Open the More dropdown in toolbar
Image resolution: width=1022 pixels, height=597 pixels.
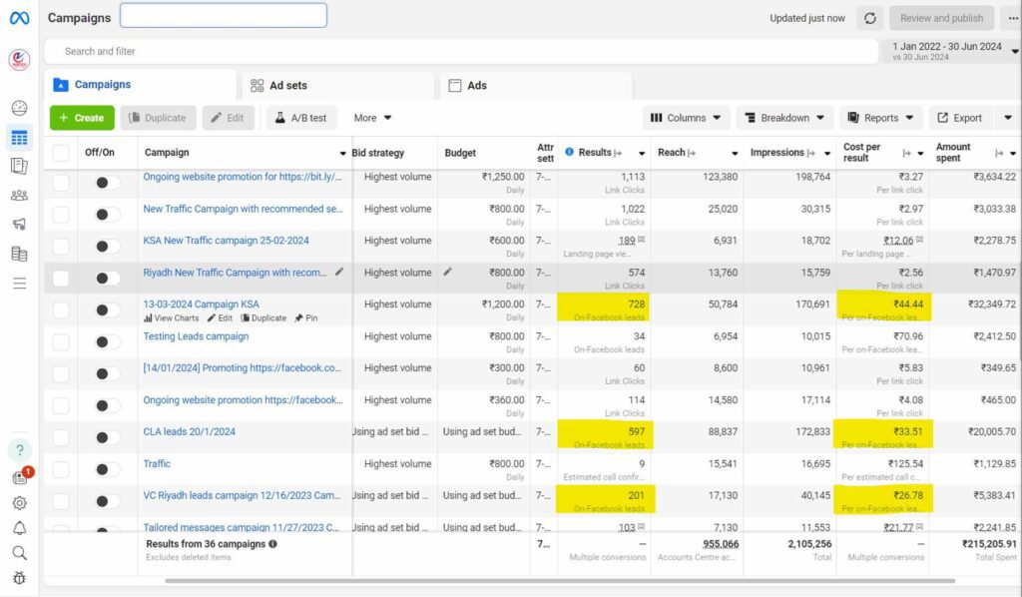(372, 118)
